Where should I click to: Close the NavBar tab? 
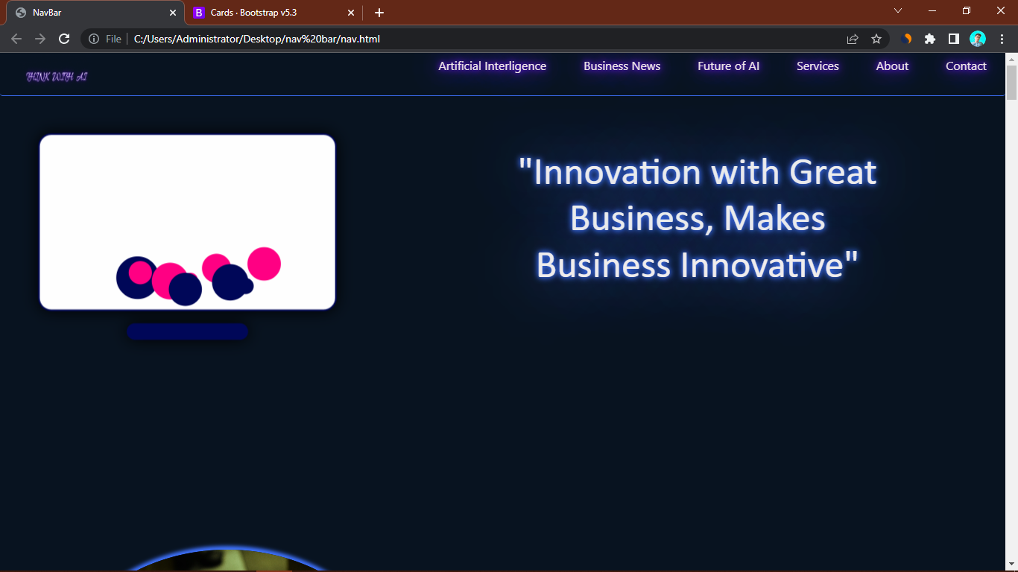[173, 13]
